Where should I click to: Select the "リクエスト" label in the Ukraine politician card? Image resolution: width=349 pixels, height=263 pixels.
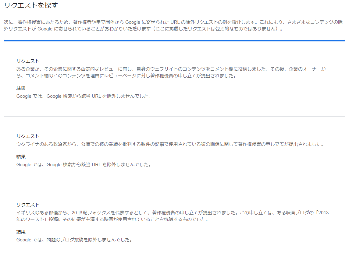(x=28, y=136)
